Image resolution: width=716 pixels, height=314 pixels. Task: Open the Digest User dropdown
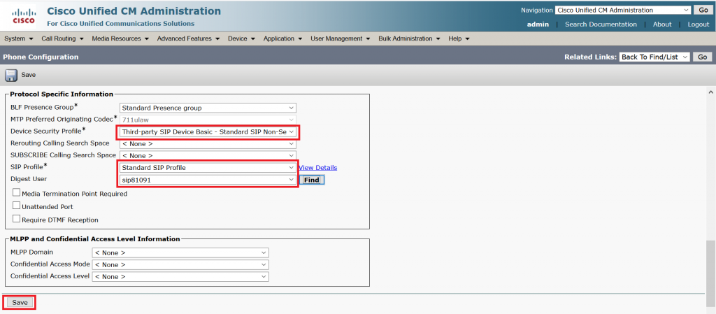(208, 180)
